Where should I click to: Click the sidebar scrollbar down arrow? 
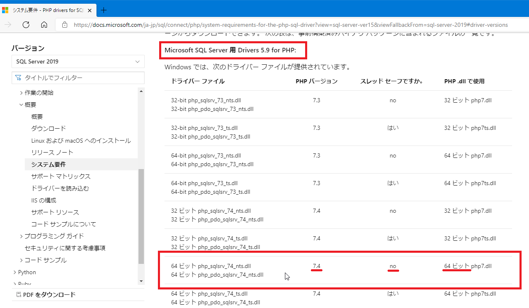click(x=141, y=281)
